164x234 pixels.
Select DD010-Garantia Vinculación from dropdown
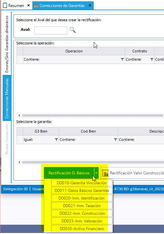[82, 183]
